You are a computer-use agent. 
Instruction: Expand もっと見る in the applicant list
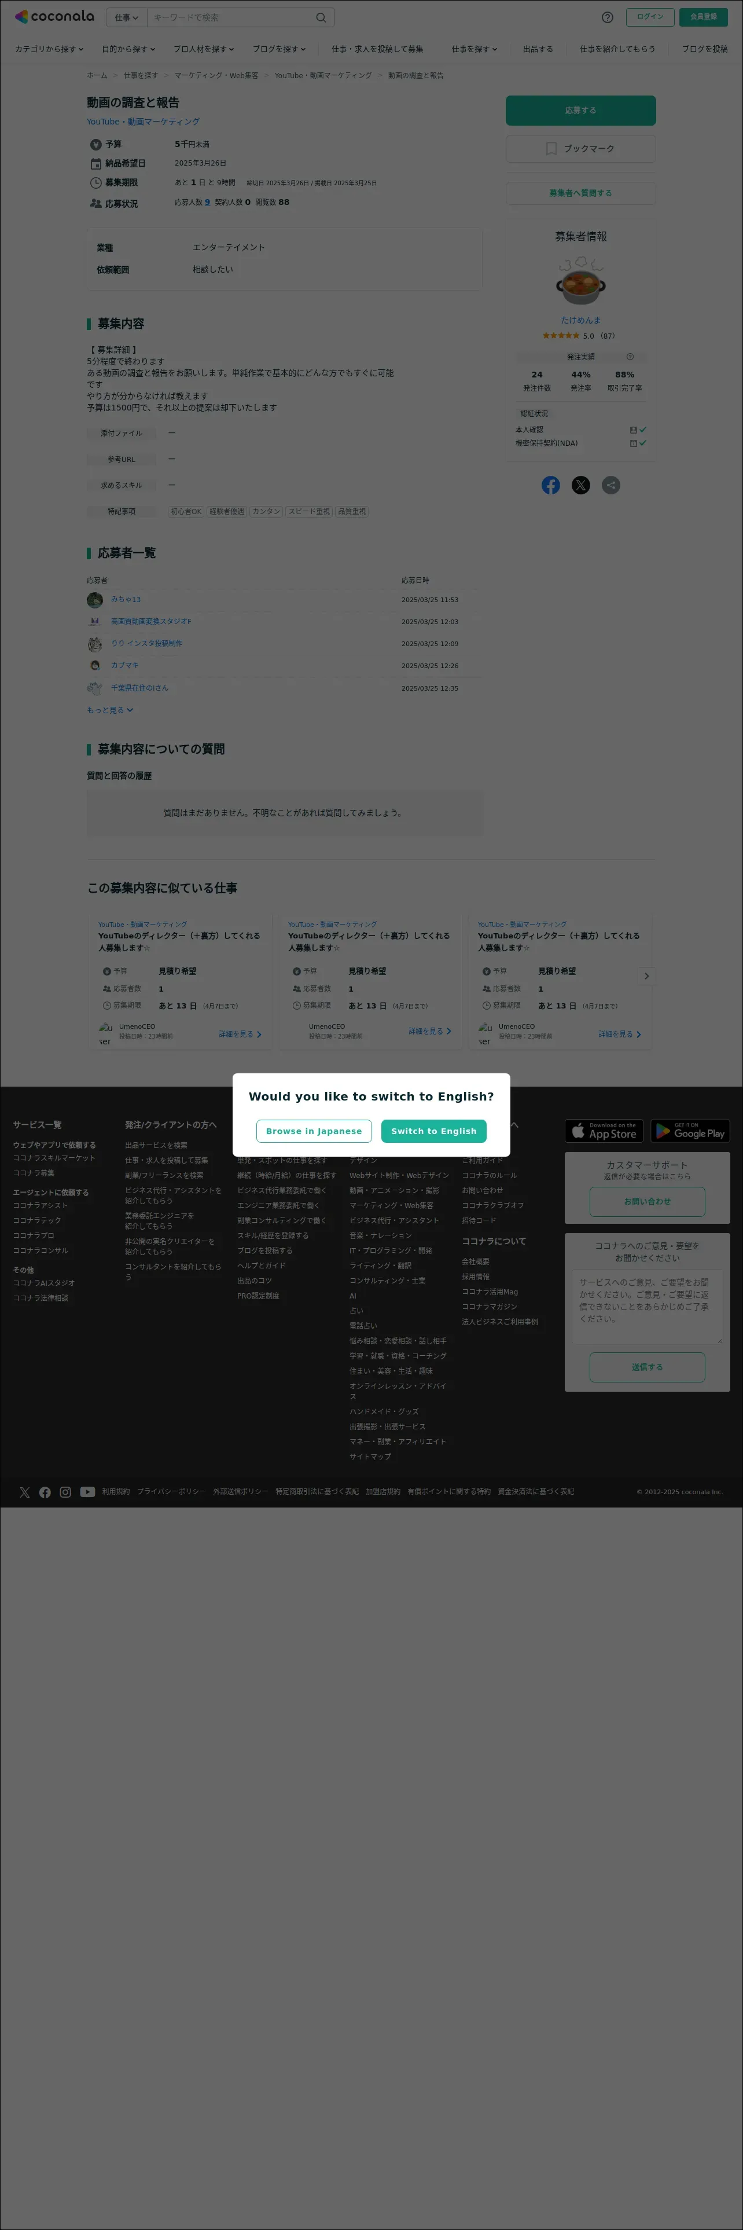click(x=110, y=710)
